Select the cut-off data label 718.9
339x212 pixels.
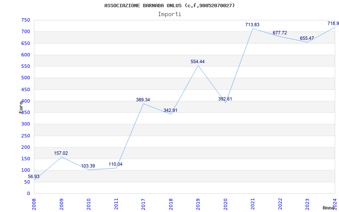[333, 23]
